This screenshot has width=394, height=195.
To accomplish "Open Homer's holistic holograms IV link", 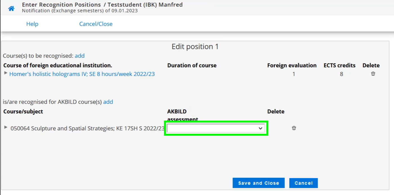I will point(82,74).
